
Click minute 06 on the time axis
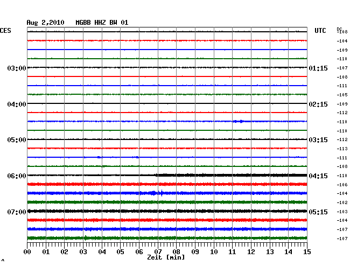pos(139,252)
